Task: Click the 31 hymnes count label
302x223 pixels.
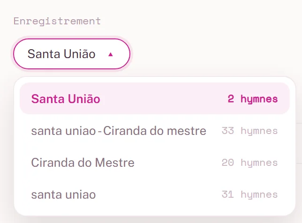Action: coord(249,194)
